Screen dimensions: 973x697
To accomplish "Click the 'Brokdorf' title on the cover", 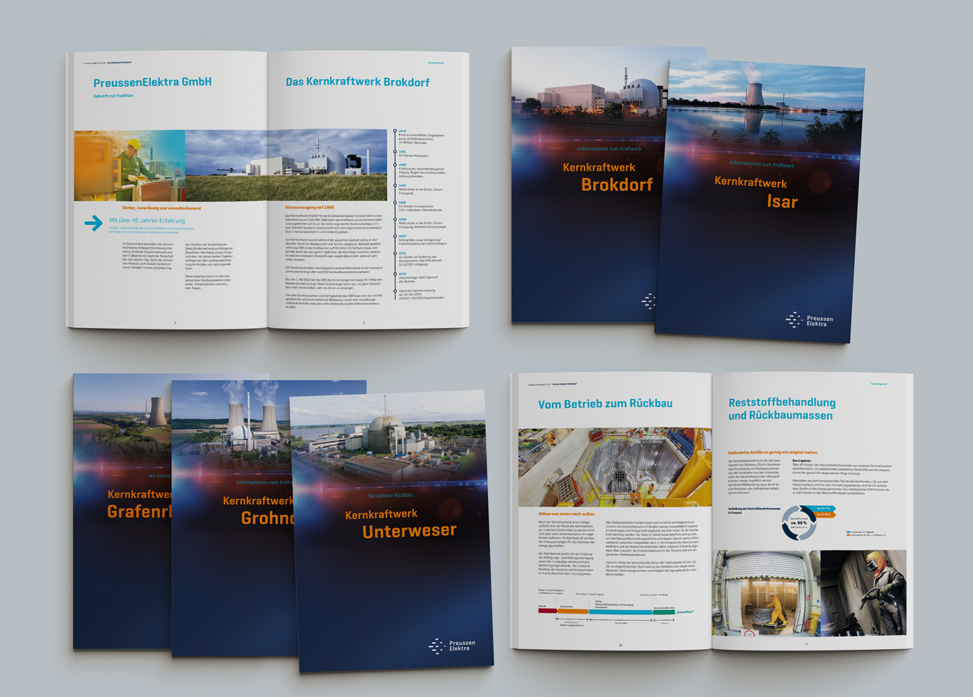I will (617, 185).
